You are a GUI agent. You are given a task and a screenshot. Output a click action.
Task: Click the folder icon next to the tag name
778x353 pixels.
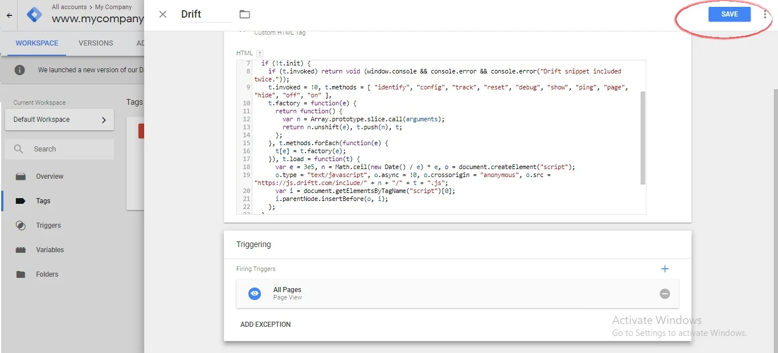[x=245, y=14]
